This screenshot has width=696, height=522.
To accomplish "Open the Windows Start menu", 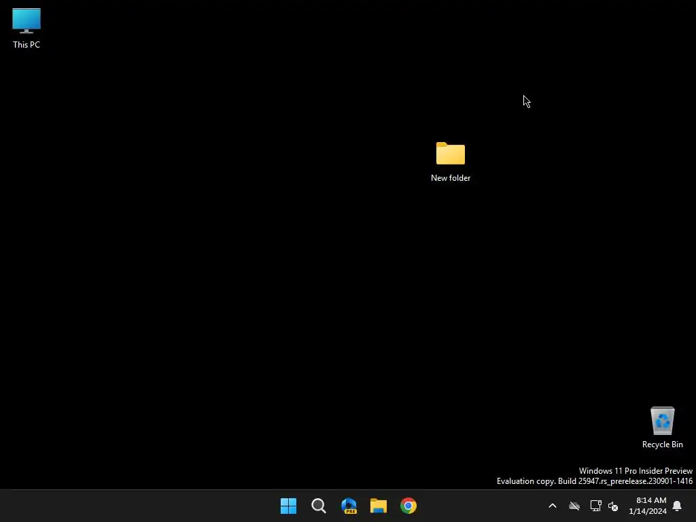I will tap(288, 506).
